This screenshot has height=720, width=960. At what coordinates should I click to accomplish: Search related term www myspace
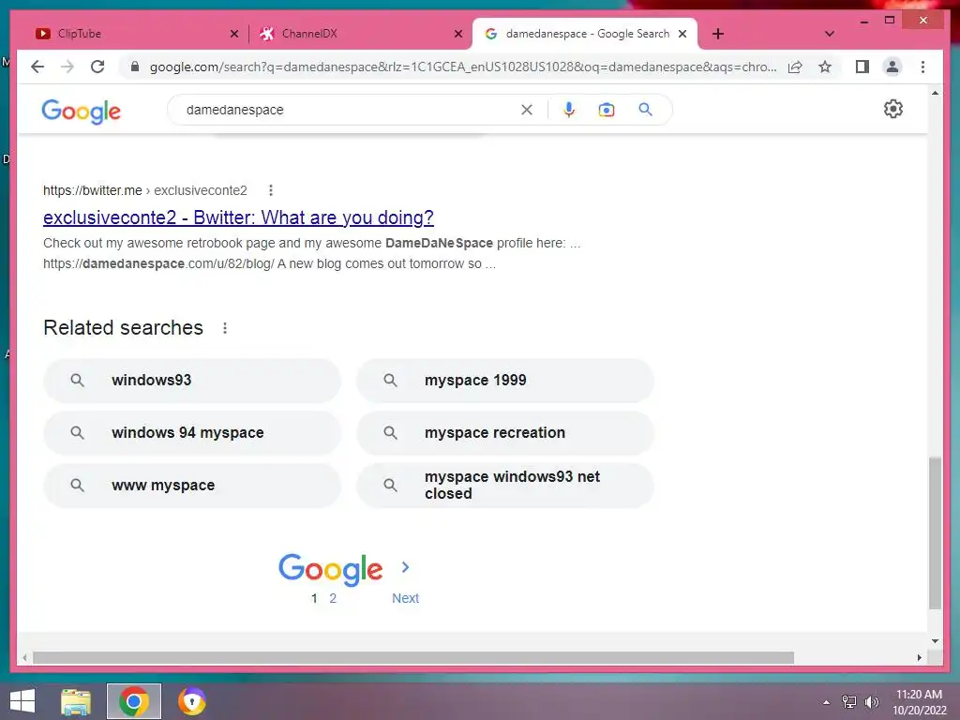191,486
